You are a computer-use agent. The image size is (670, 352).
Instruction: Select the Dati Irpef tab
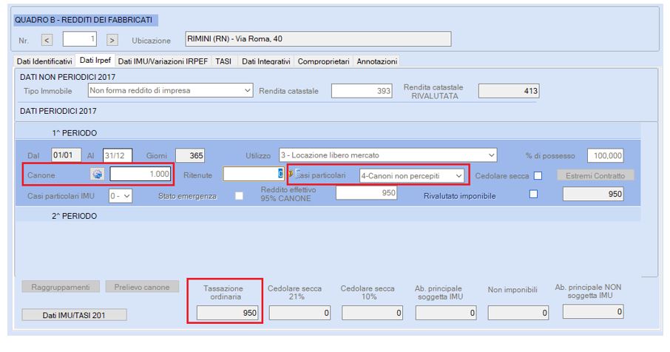95,61
